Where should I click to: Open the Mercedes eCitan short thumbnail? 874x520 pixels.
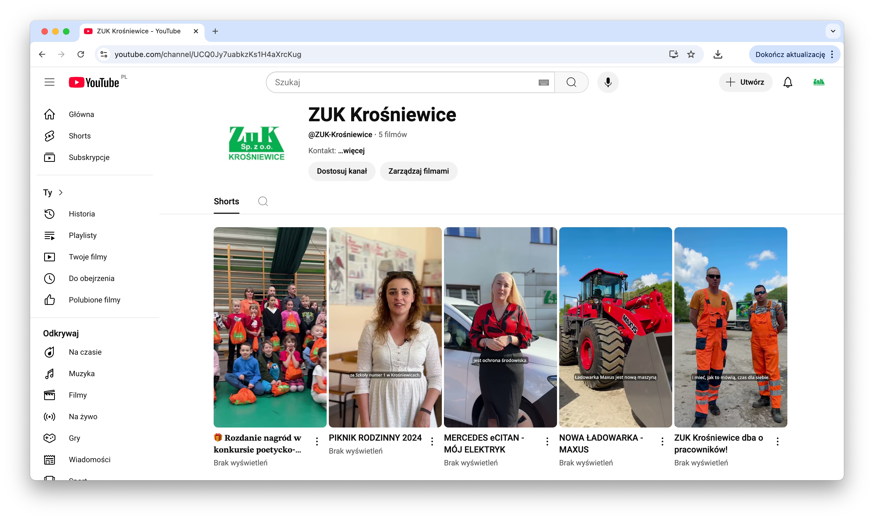[x=500, y=327]
